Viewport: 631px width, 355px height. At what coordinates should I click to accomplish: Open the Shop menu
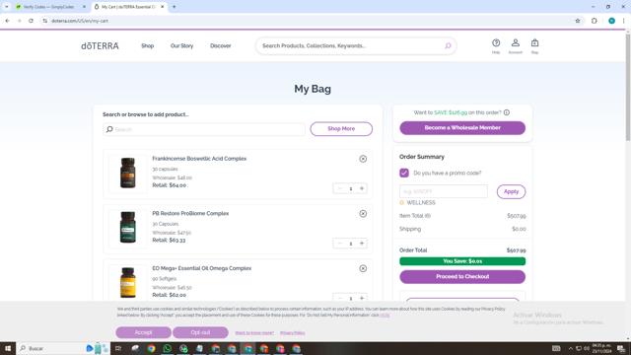pos(147,46)
